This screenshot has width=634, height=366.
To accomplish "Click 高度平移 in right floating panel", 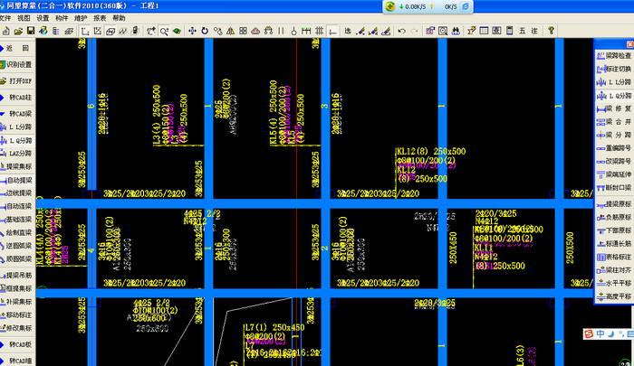I will (614, 296).
